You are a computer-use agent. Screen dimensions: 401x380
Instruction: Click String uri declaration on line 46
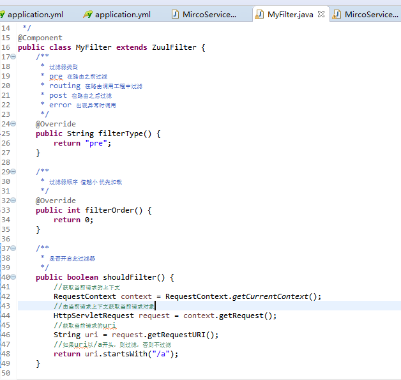(76, 335)
